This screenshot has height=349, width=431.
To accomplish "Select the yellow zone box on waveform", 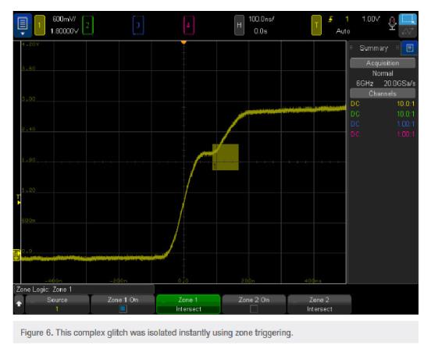I will [226, 157].
